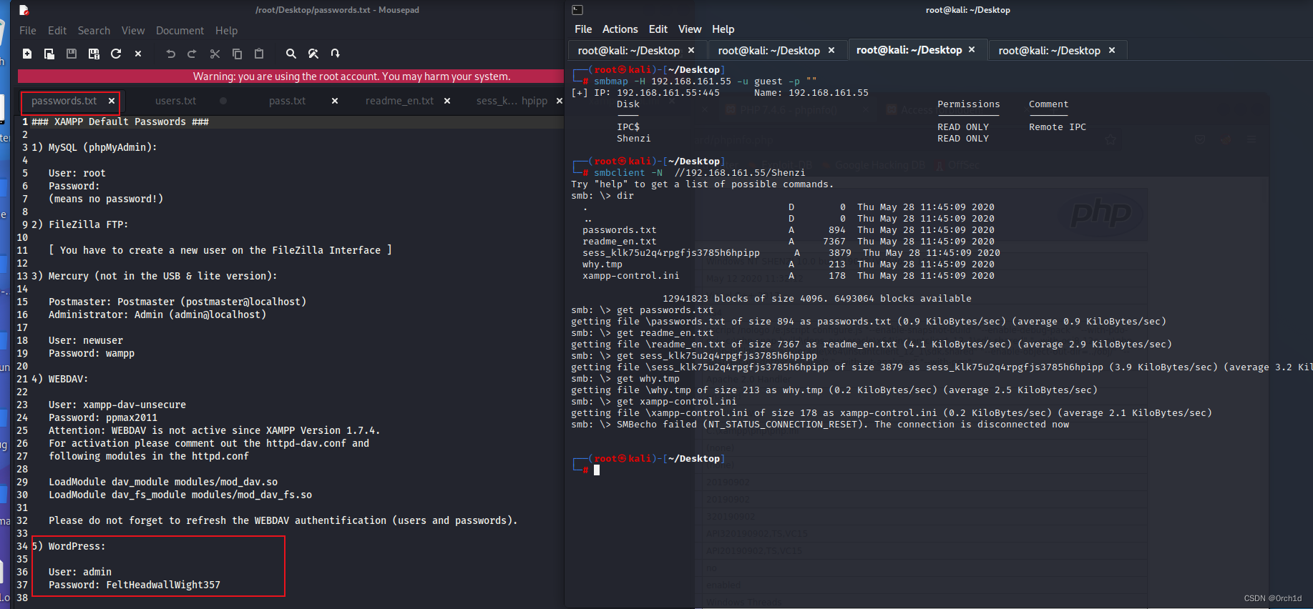Image resolution: width=1313 pixels, height=609 pixels.
Task: Click the terminal window title icon
Action: (x=577, y=10)
